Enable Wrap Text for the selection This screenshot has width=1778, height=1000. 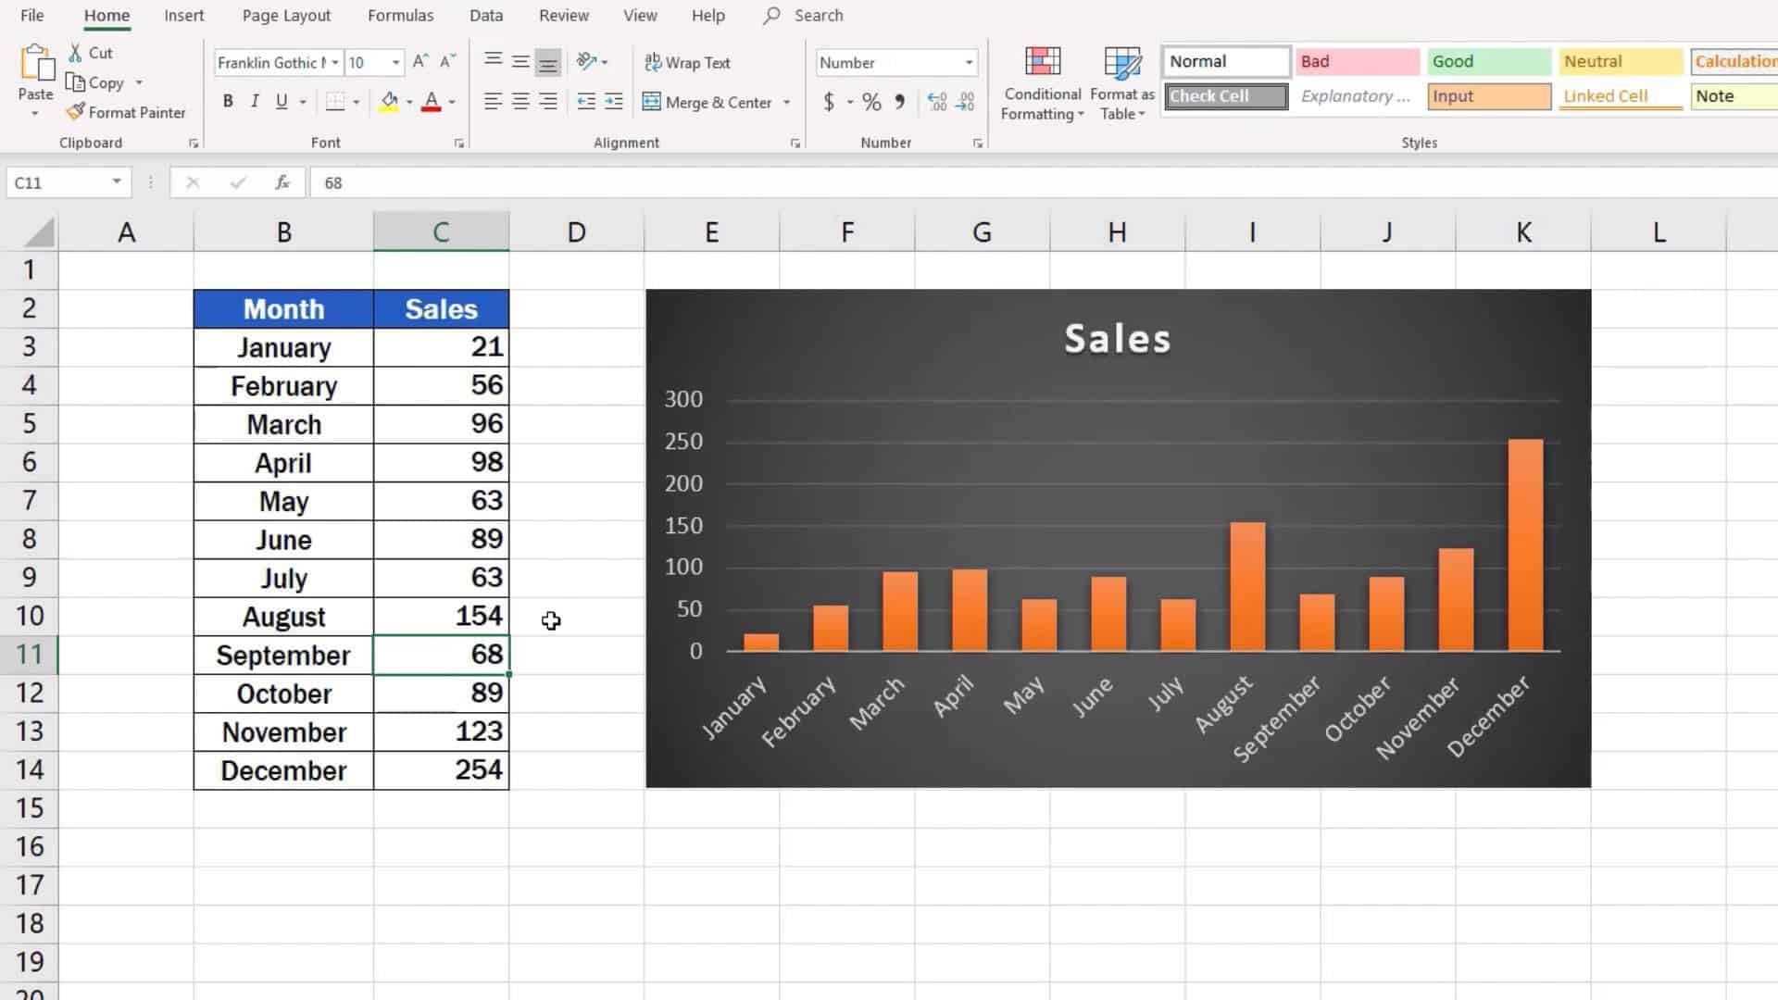tap(687, 62)
